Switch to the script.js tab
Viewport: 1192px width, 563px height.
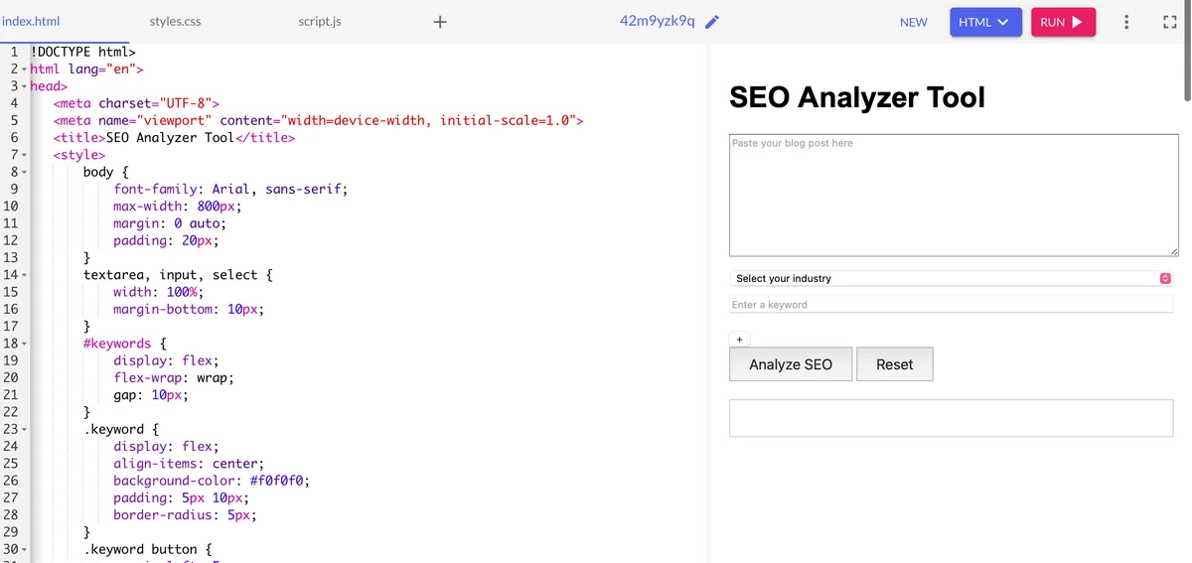tap(319, 22)
